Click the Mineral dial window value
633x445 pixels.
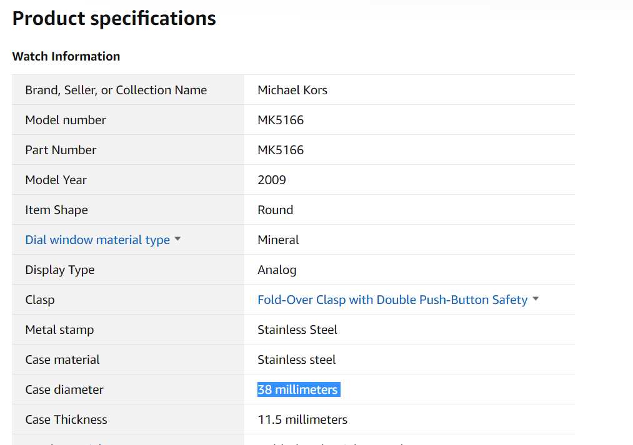[x=278, y=240]
